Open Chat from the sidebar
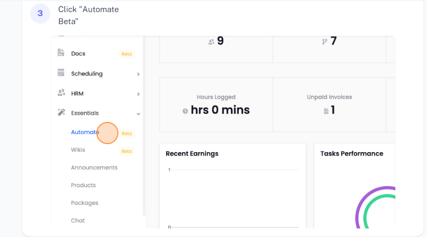 pyautogui.click(x=78, y=220)
